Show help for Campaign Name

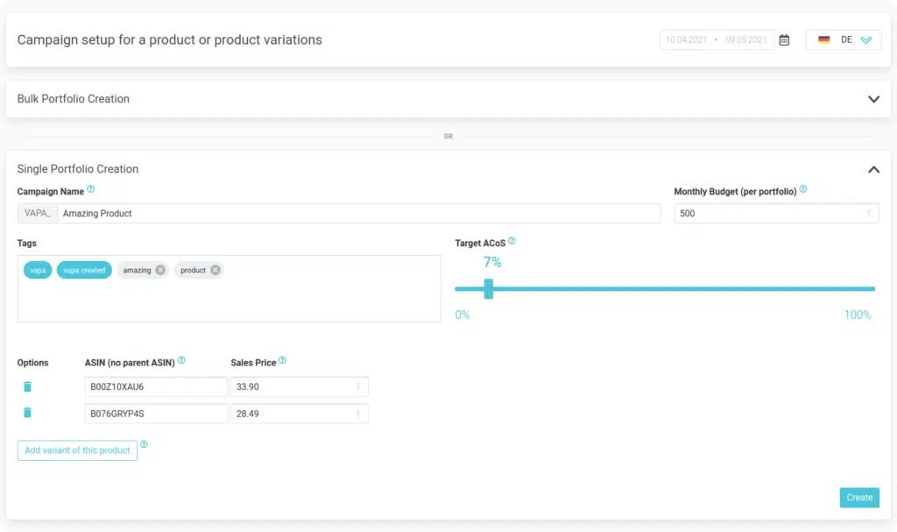click(x=91, y=189)
